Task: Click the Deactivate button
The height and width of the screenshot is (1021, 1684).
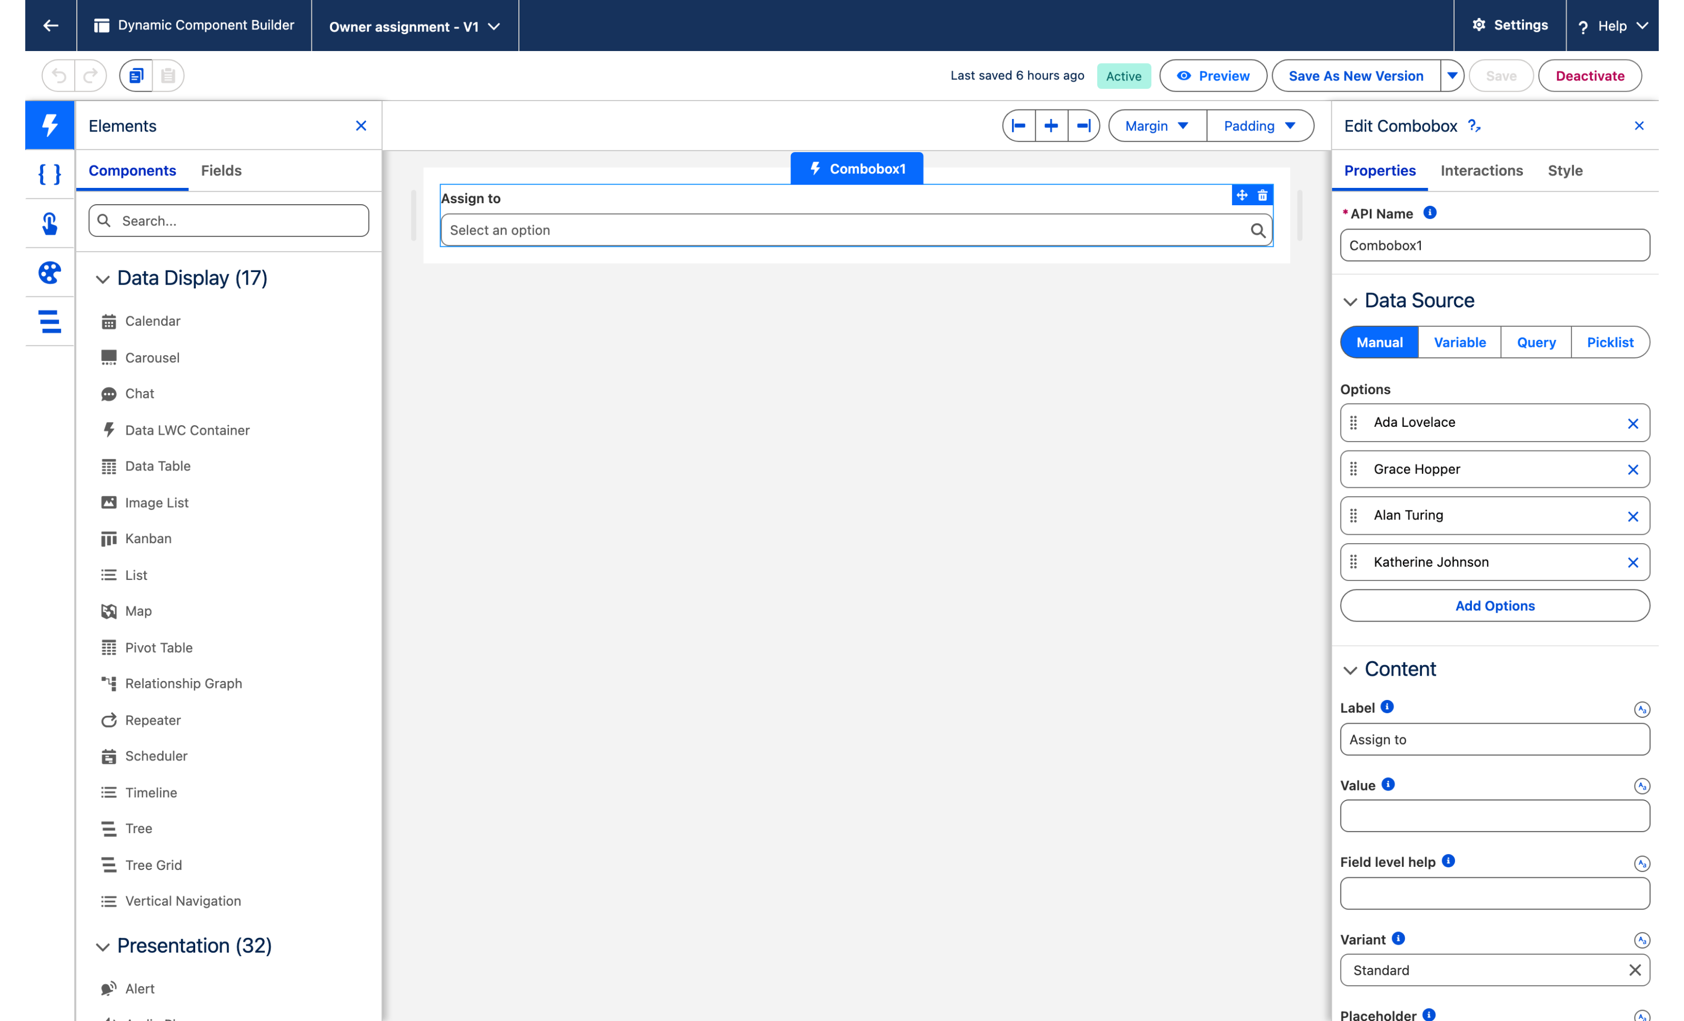Action: point(1590,75)
